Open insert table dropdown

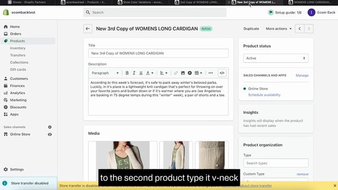click(x=199, y=73)
